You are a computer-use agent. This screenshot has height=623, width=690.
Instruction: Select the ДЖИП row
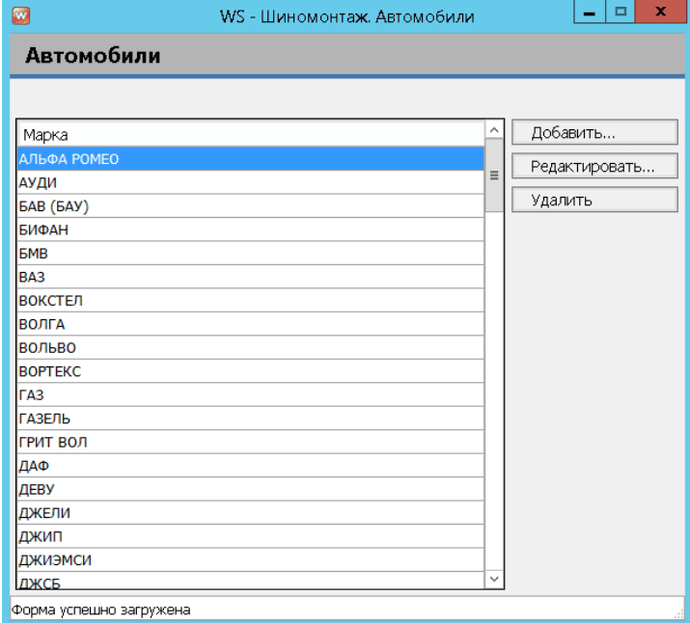click(251, 537)
